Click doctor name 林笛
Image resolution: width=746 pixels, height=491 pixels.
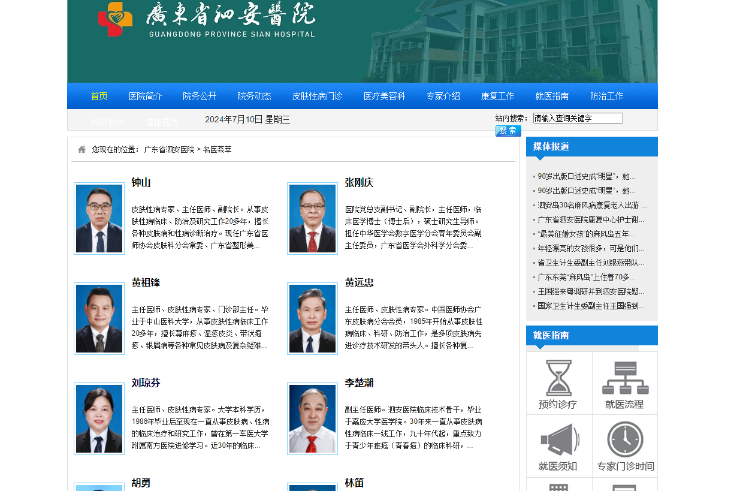[x=354, y=483]
